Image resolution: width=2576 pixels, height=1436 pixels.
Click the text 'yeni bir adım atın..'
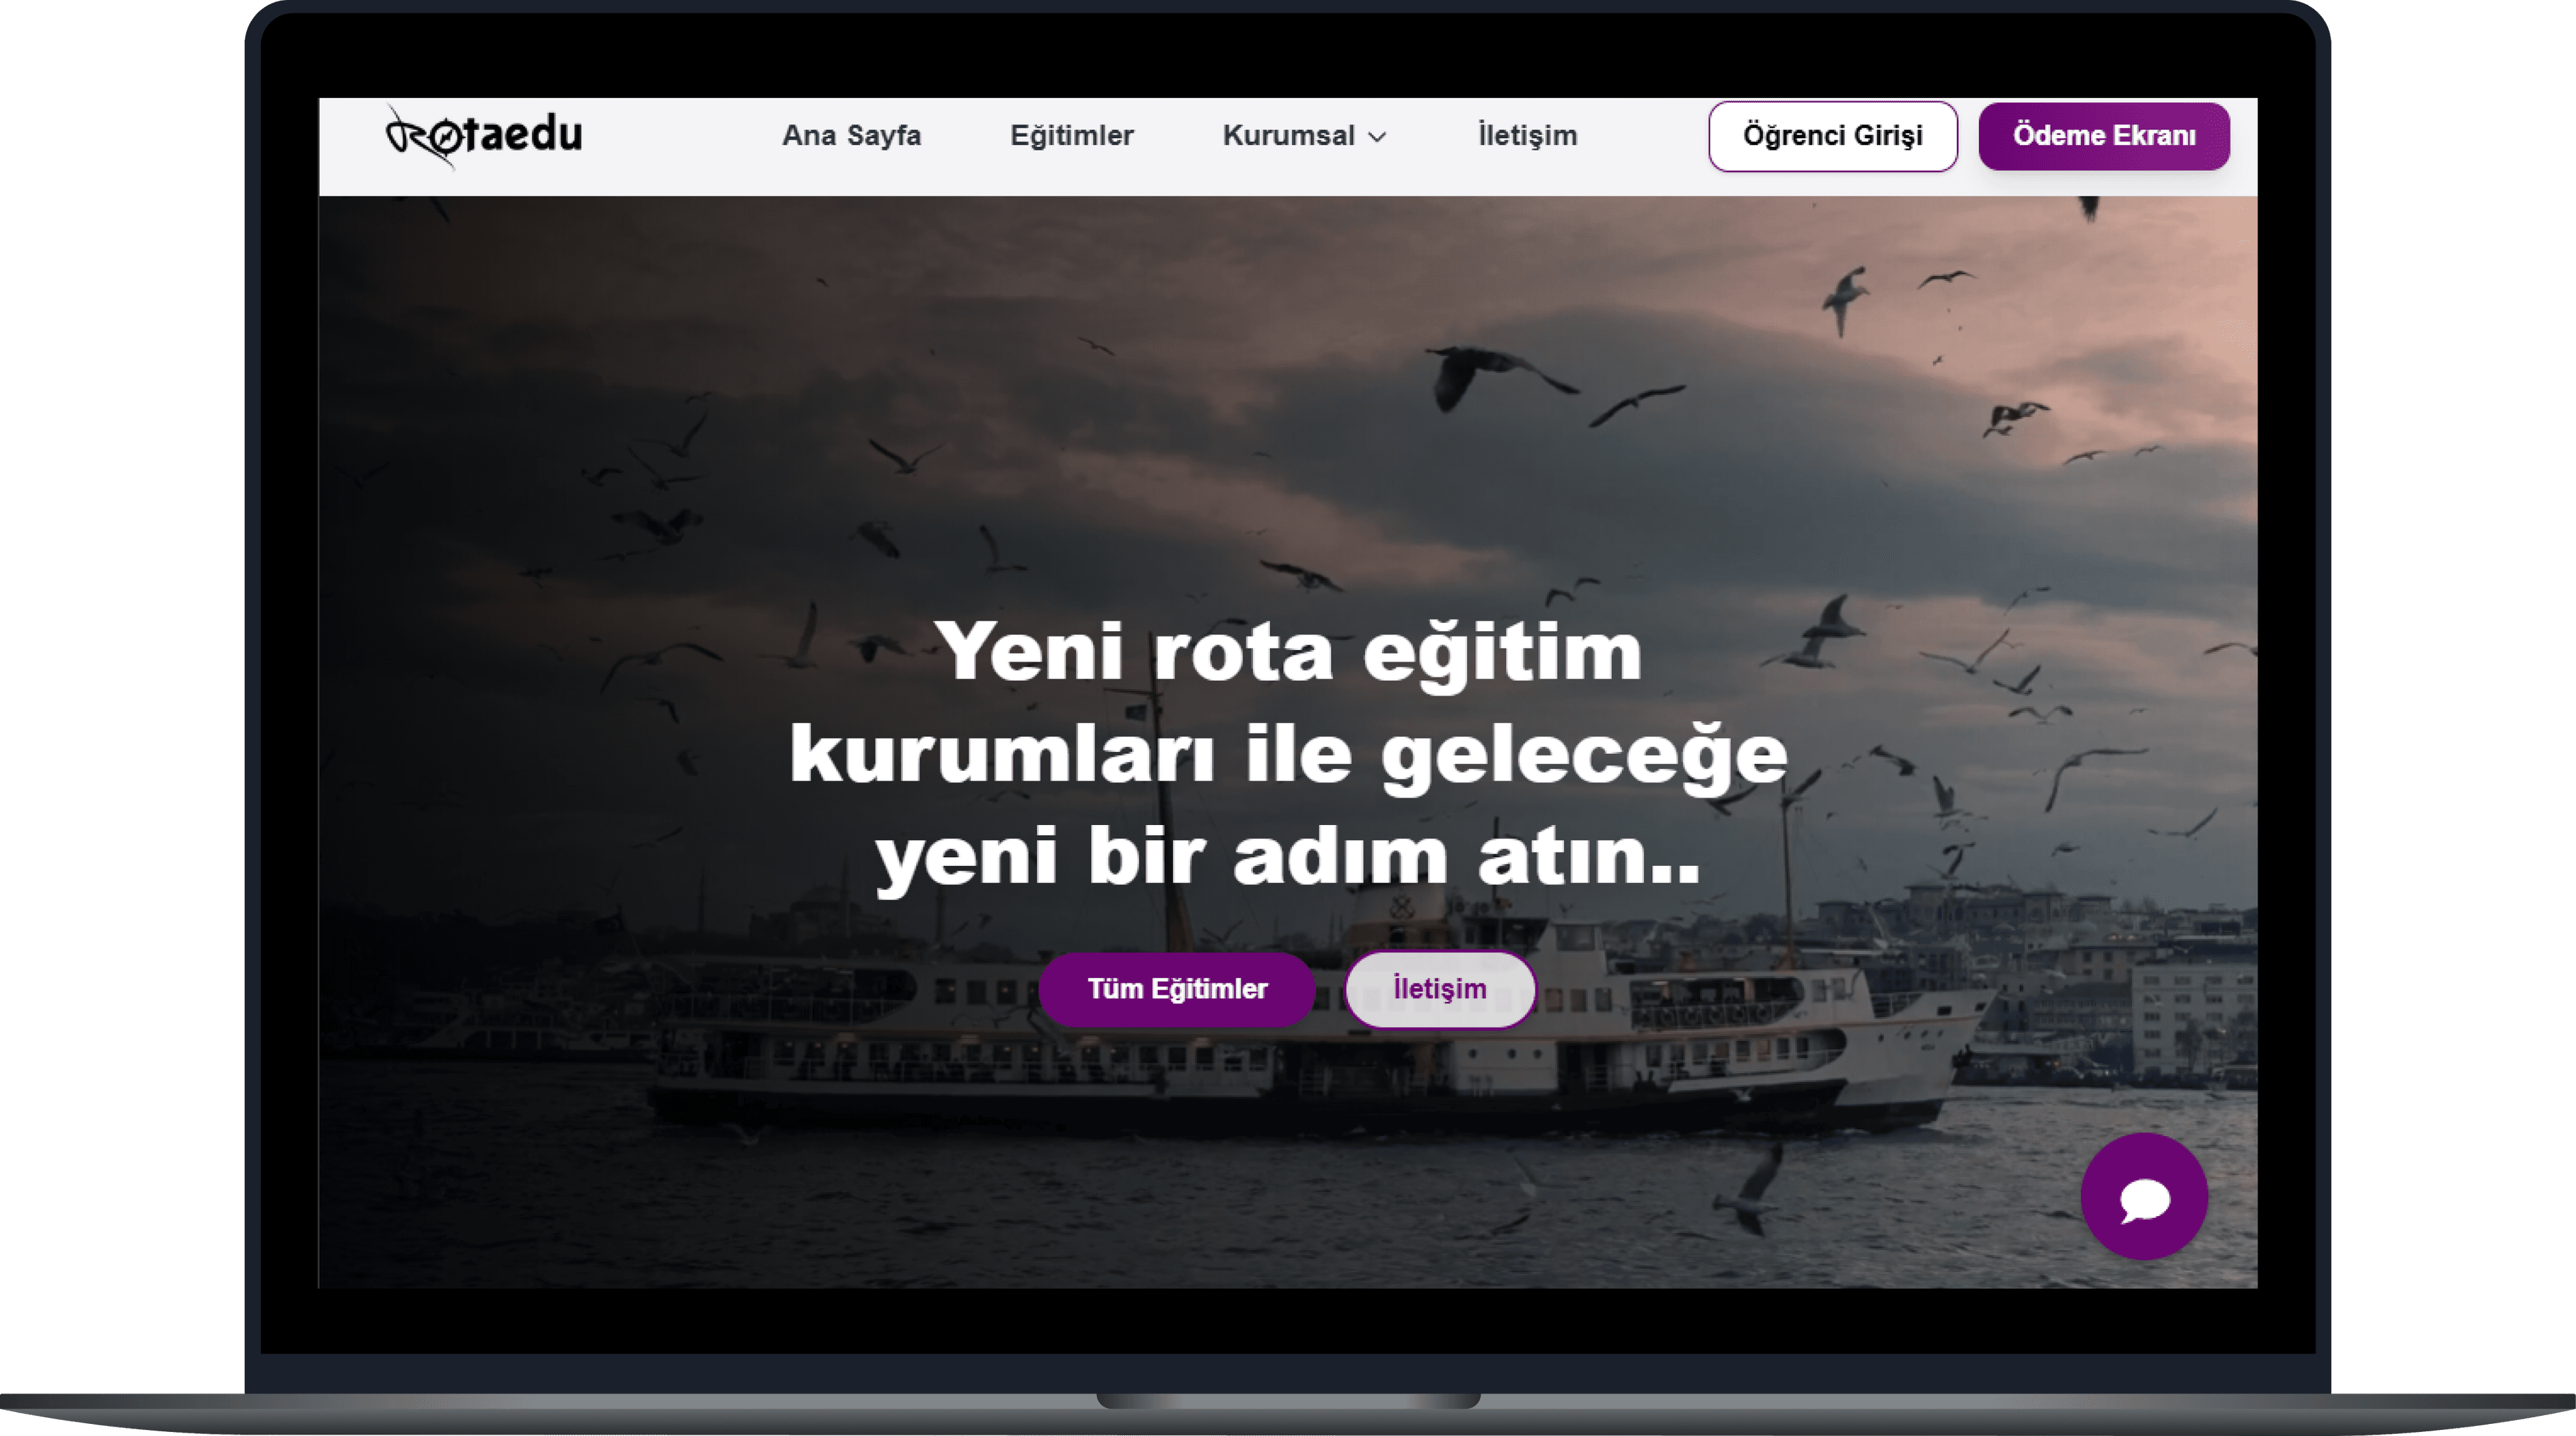pos(1287,857)
